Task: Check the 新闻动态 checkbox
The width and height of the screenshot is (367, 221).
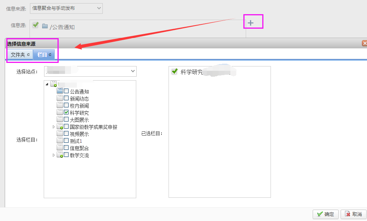Action: [66, 98]
